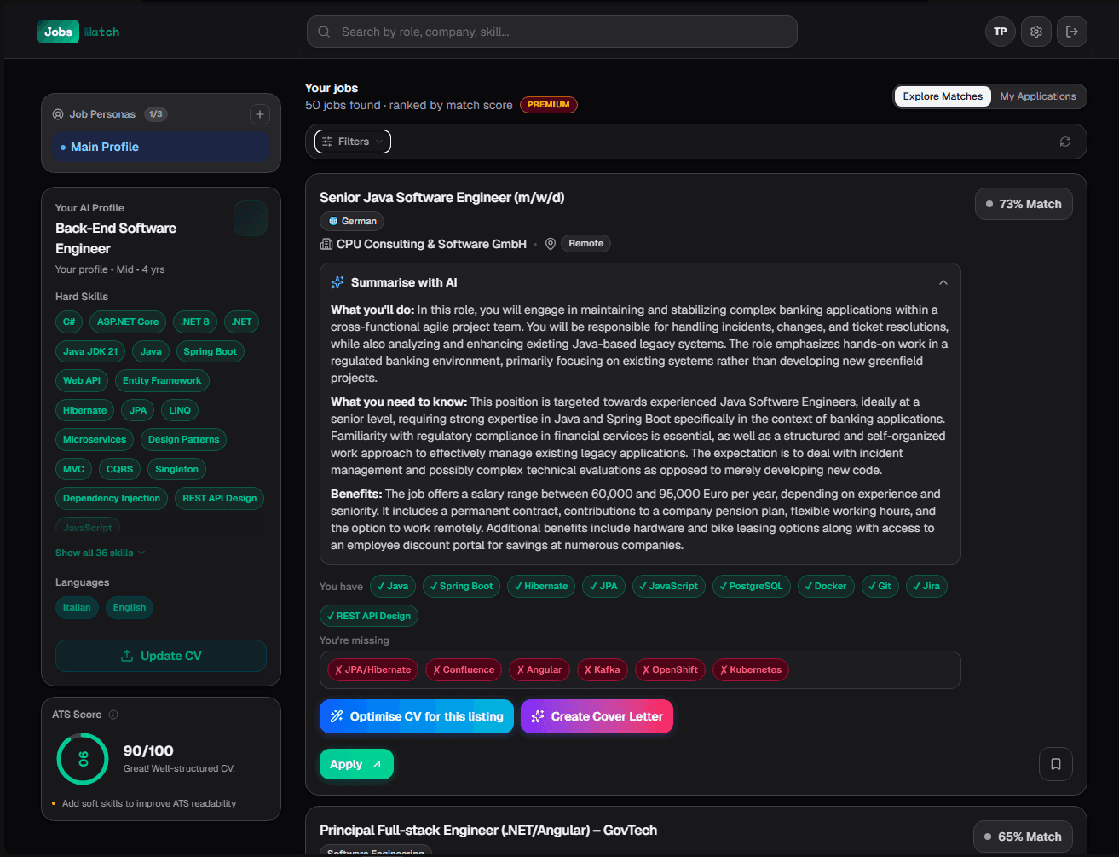Click the missing OpenShift skill chip

671,669
